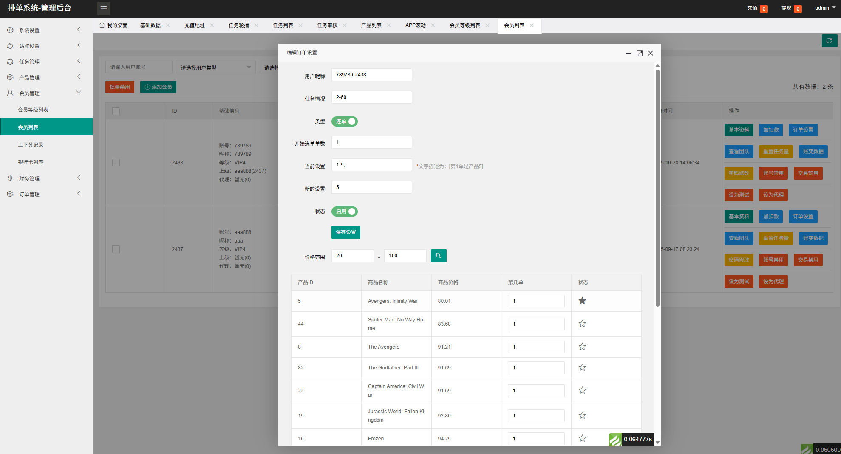Image resolution: width=841 pixels, height=454 pixels.
Task: Check the checkbox for member 2438
Action: tap(116, 163)
